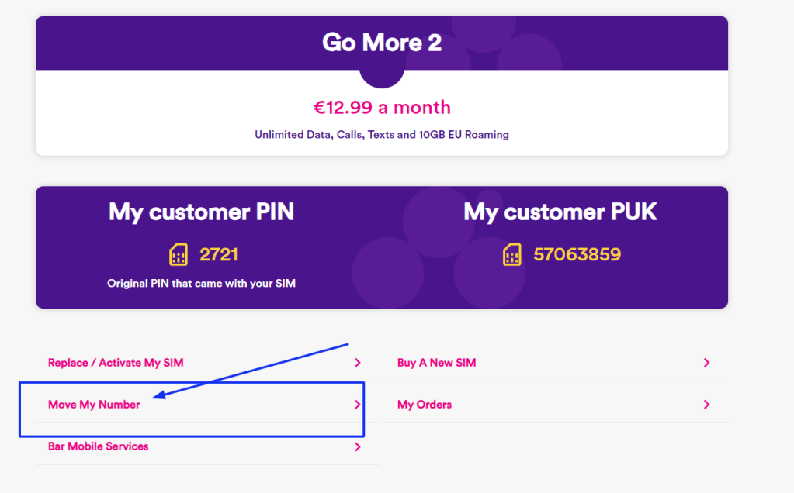794x493 pixels.
Task: Click the SIM card icon beside PIN 2721
Action: tap(179, 254)
